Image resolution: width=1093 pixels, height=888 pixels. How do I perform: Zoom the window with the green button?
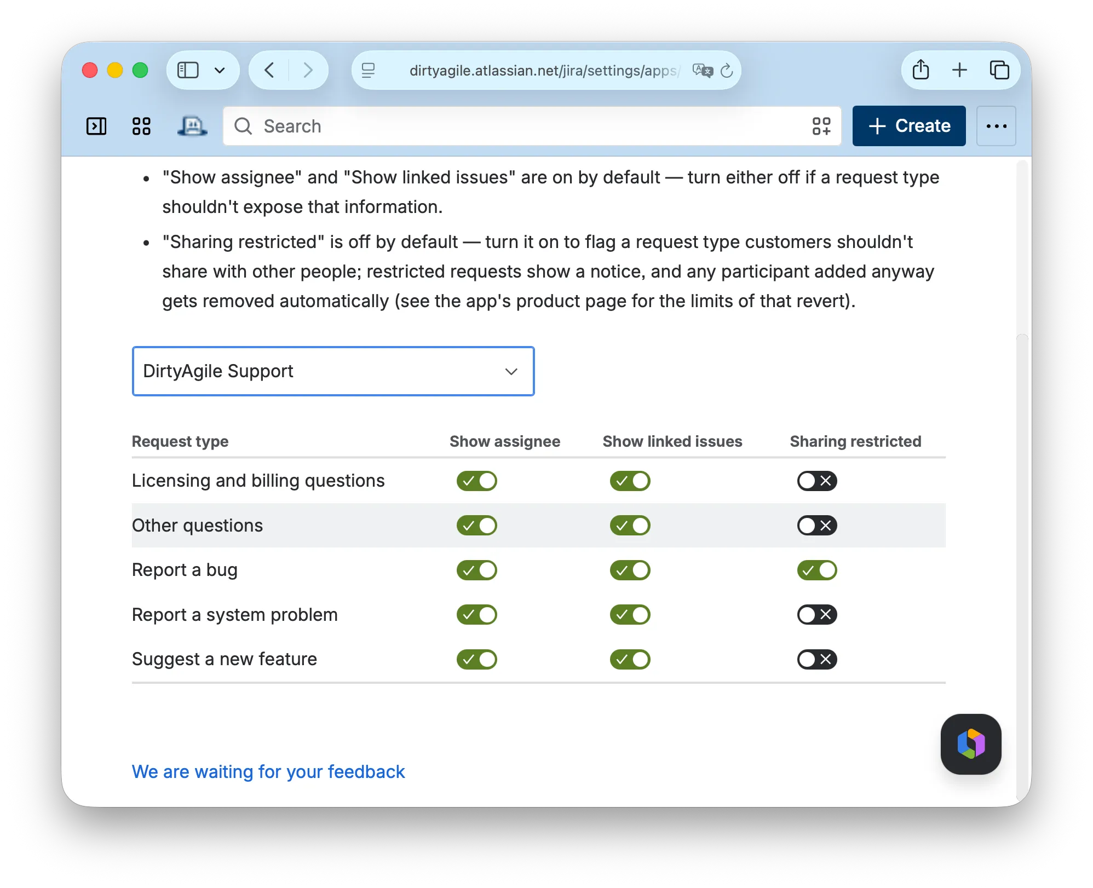140,70
